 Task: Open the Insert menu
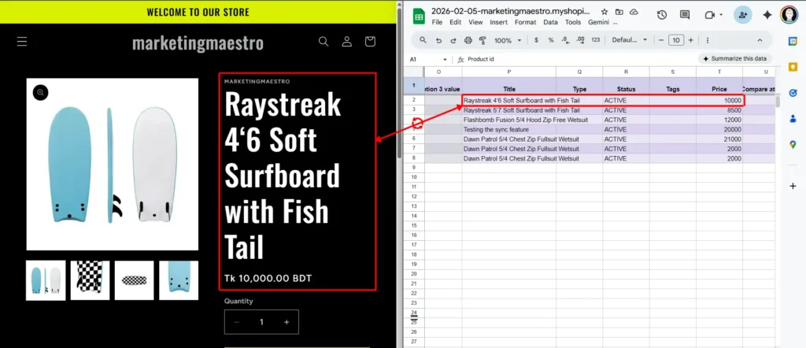pyautogui.click(x=498, y=22)
